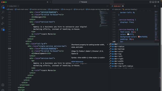Screen dimensions: 162x91
Task: Open the #ef6d58 color swatch
Action: pos(139,37)
